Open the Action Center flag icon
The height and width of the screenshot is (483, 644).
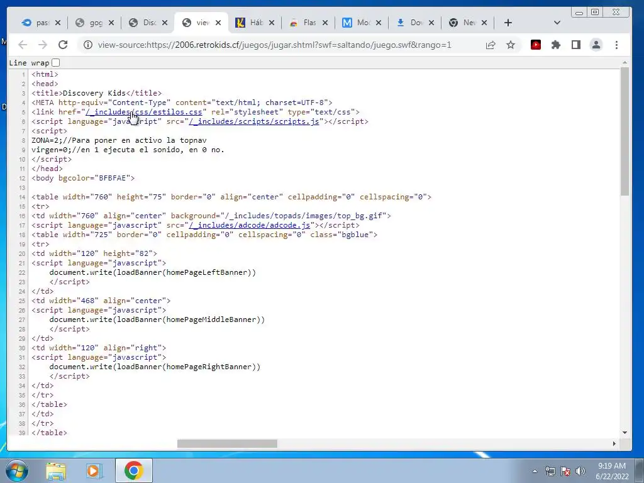click(565, 471)
